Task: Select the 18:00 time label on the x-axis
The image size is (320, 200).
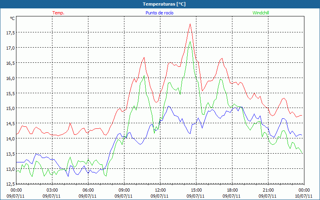Action: [232, 190]
